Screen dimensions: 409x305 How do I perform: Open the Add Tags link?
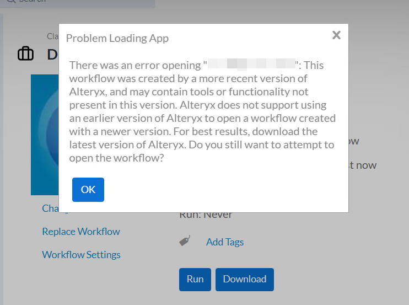(x=224, y=242)
